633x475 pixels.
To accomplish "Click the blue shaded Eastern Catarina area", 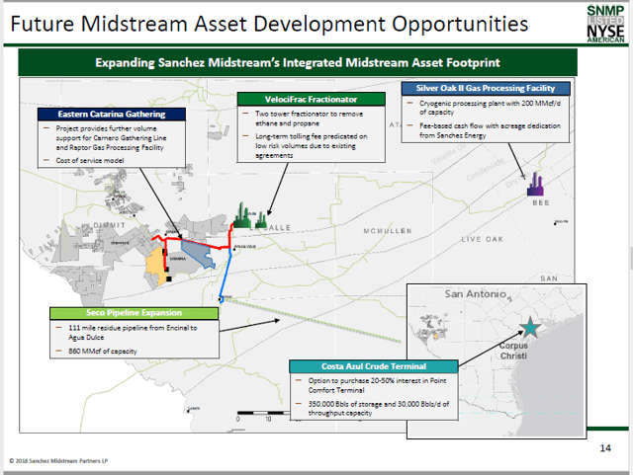I will [x=197, y=253].
